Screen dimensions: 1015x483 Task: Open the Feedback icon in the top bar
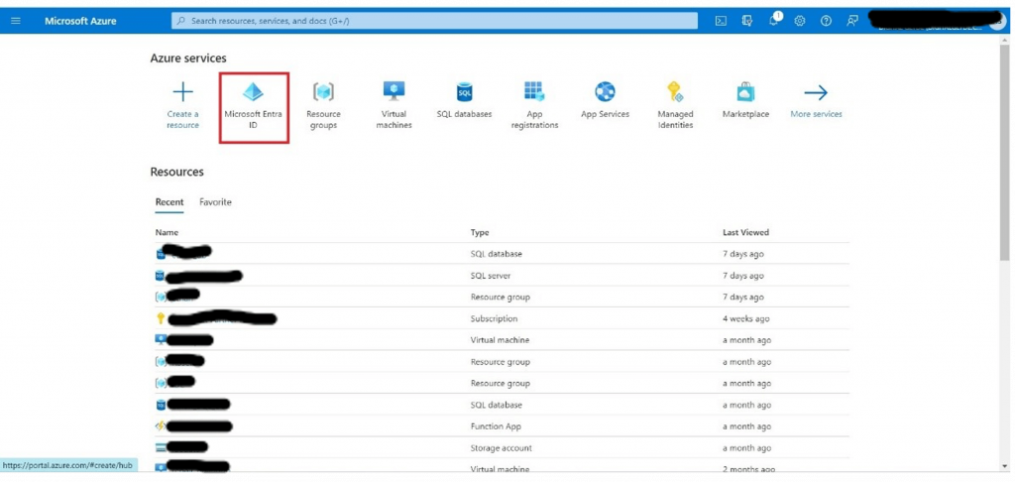pos(852,21)
